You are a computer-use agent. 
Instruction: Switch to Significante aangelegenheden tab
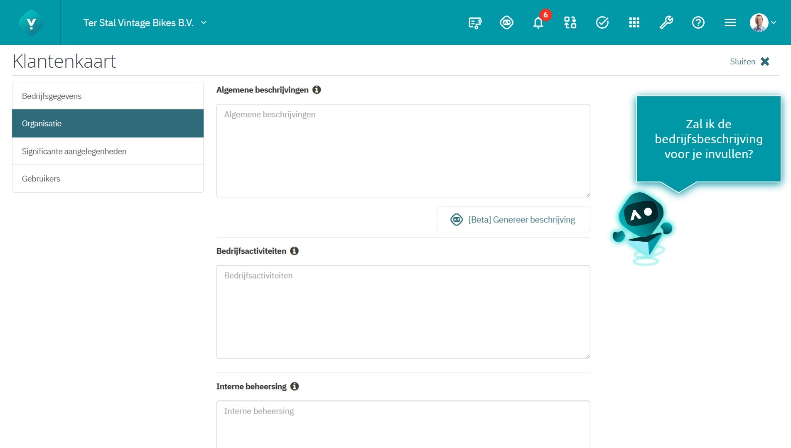coord(108,151)
